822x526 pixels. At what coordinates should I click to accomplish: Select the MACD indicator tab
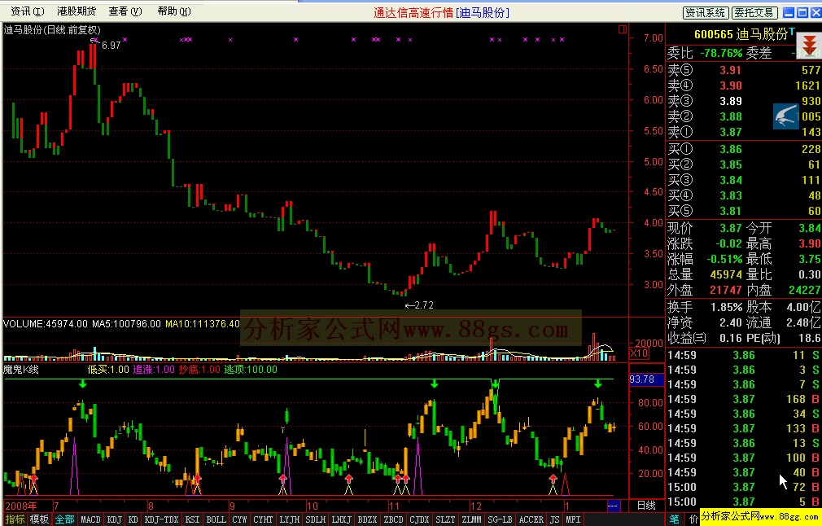pos(90,519)
